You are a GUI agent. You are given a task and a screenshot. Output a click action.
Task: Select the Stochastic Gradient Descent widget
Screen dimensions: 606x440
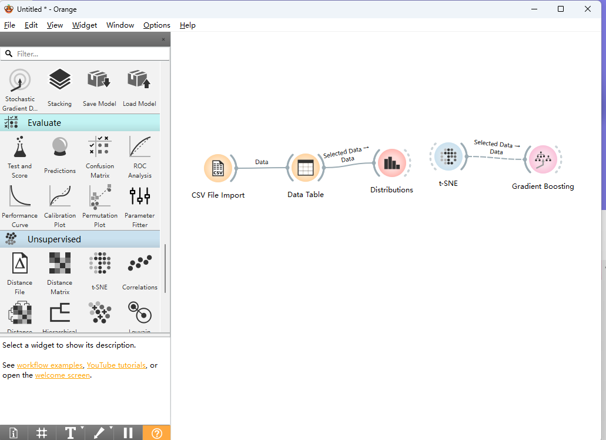click(20, 89)
